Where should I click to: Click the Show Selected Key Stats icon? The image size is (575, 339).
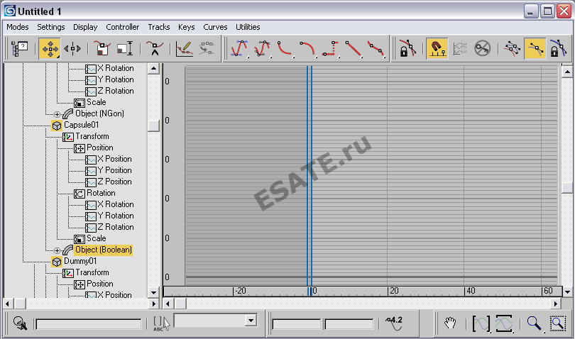pyautogui.click(x=395, y=323)
